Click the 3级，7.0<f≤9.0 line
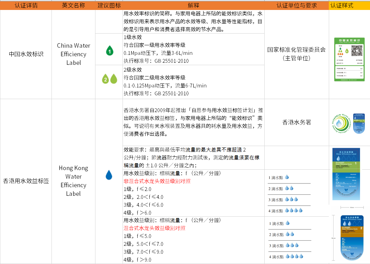Screen dimensions: 370x264 [x=143, y=252]
